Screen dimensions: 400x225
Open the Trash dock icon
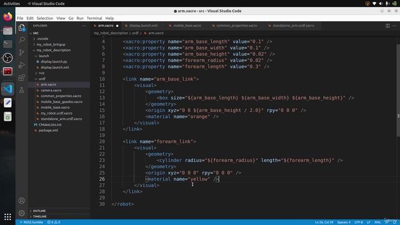click(x=7, y=117)
